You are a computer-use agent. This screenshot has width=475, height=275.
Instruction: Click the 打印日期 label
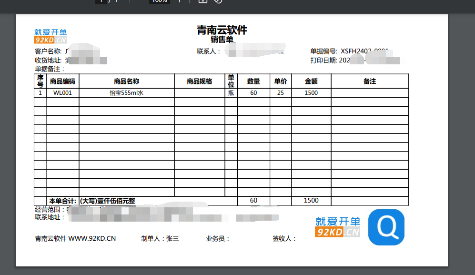(x=323, y=61)
